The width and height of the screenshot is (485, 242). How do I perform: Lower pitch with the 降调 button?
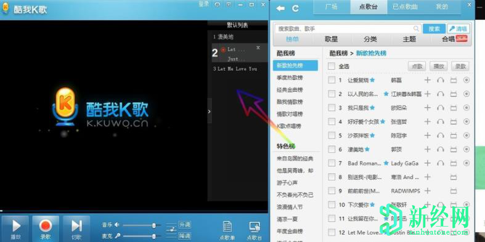pos(185,236)
